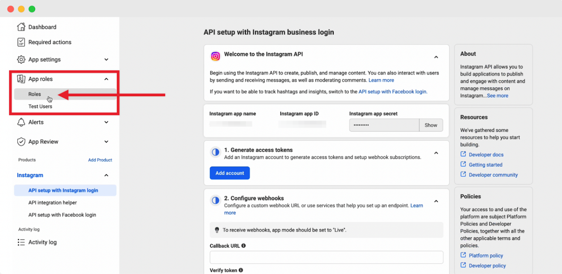Click the Instagram logo in the Welcome panel

(x=215, y=56)
